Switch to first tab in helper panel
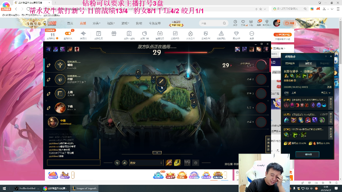 click(290, 63)
